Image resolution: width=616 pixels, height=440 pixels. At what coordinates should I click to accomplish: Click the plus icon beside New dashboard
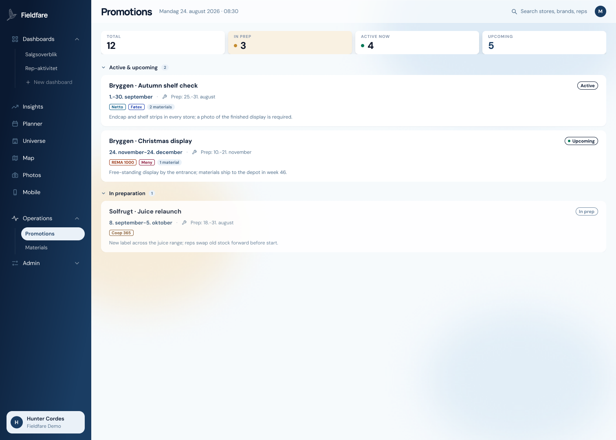coord(28,82)
